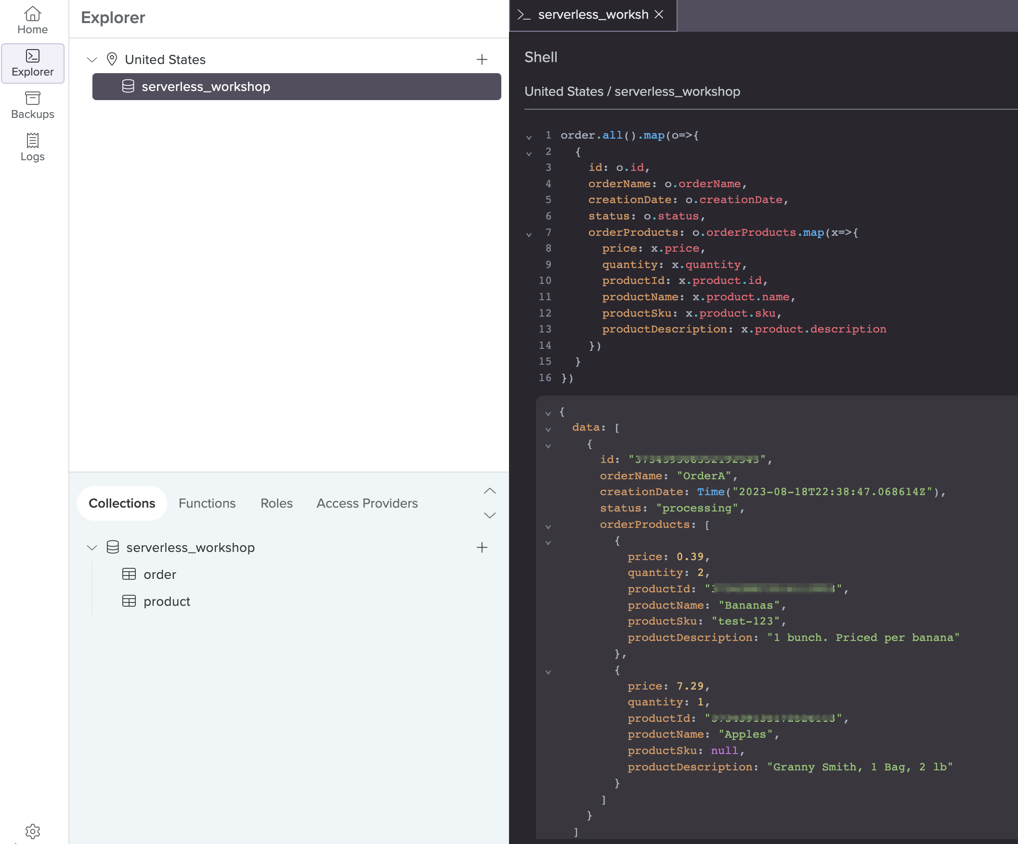Image resolution: width=1018 pixels, height=844 pixels.
Task: Collapse the result root object
Action: click(548, 414)
